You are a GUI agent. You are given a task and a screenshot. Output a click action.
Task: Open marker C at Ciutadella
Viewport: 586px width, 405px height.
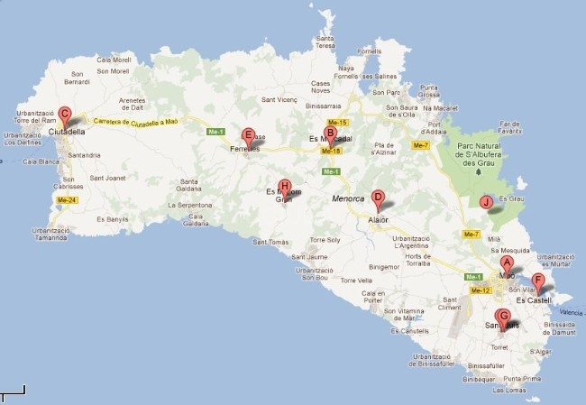click(65, 116)
